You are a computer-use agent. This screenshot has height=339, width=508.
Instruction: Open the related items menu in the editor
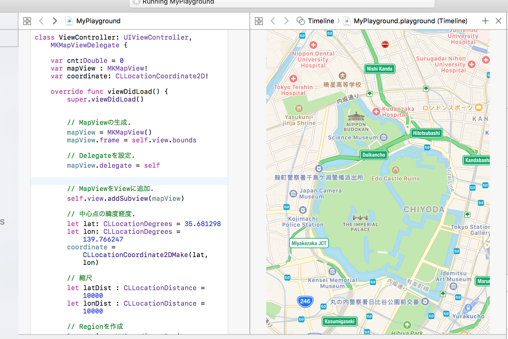coord(27,21)
